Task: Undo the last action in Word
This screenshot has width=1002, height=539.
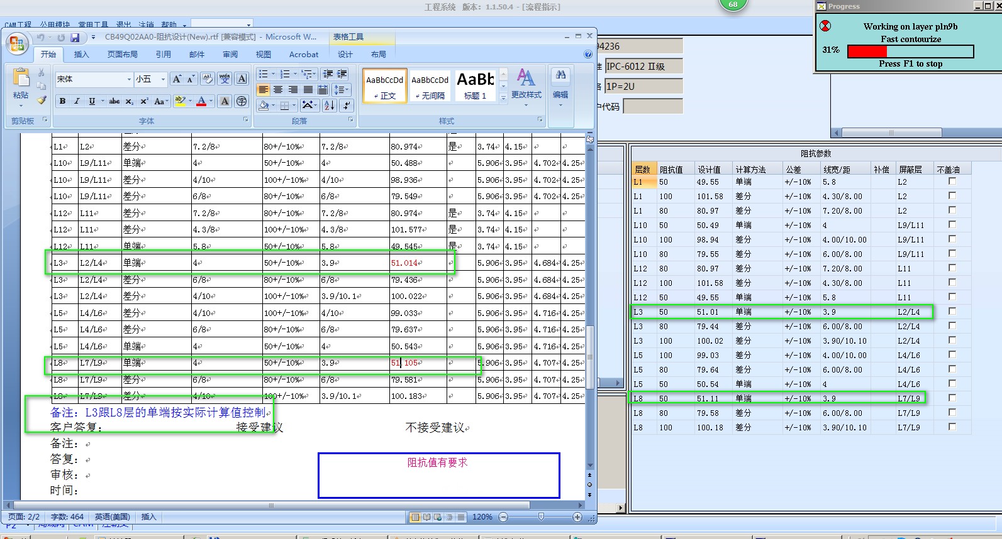Action: click(41, 37)
